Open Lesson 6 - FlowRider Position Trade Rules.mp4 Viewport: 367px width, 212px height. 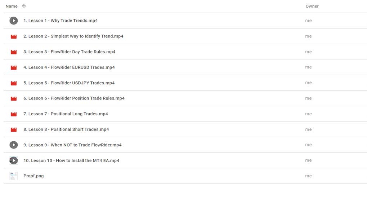point(74,98)
